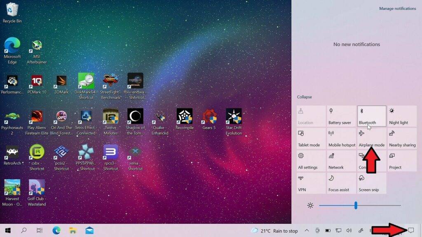Toggle Battery saver quick action
This screenshot has height=237, width=422.
click(x=341, y=116)
